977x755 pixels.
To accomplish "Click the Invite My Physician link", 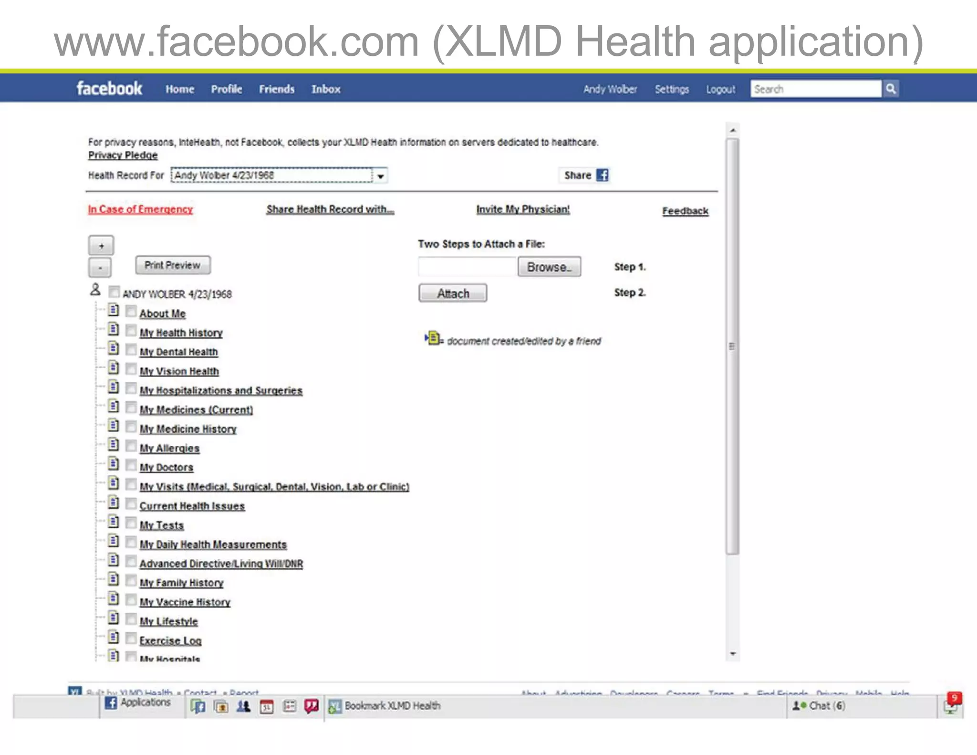I will coord(523,209).
